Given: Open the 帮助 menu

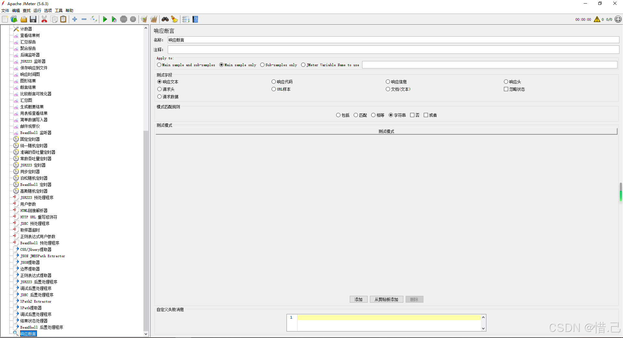Looking at the screenshot, I should tap(69, 10).
